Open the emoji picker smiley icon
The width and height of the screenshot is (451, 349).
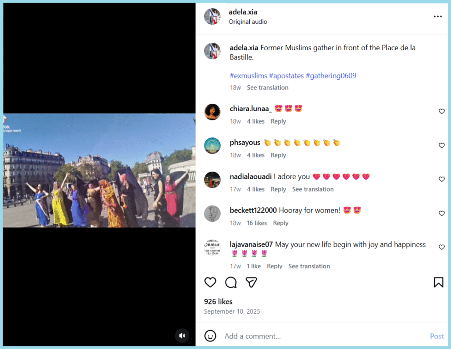[211, 336]
